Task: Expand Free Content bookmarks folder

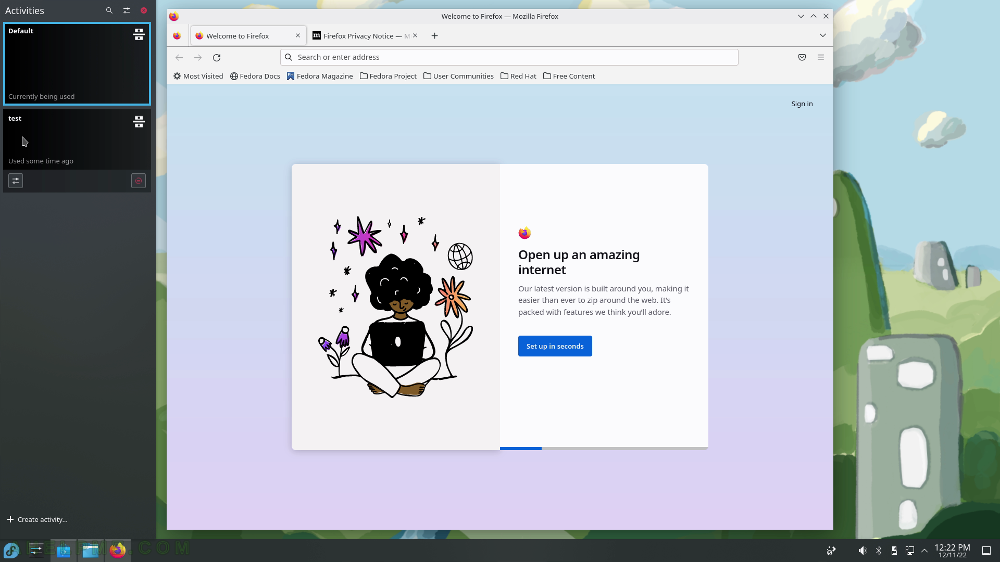Action: [x=569, y=76]
